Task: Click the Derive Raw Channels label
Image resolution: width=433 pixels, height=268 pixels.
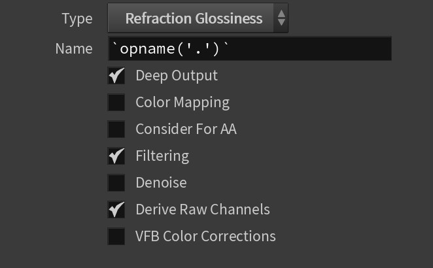Action: (x=203, y=209)
